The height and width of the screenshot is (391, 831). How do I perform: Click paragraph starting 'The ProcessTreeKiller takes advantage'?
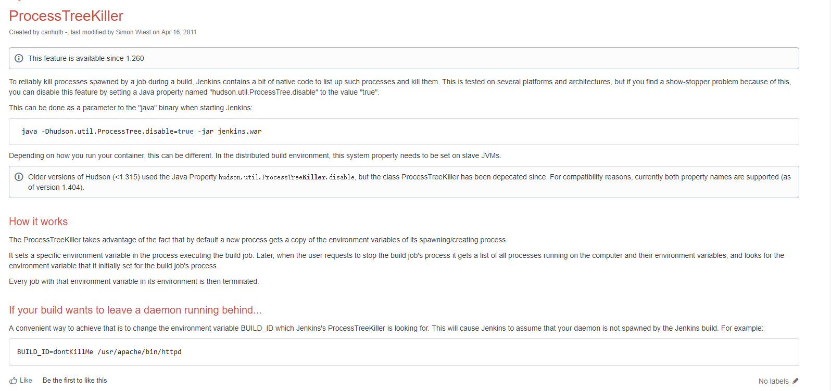[258, 240]
